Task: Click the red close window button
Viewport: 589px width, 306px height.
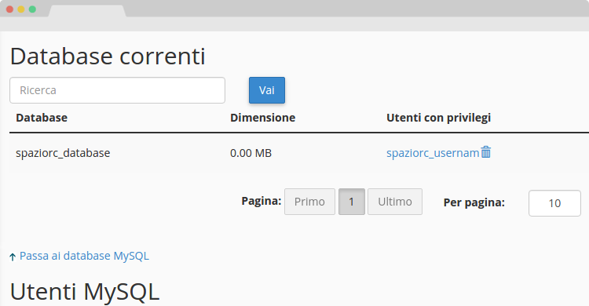Action: pyautogui.click(x=9, y=9)
